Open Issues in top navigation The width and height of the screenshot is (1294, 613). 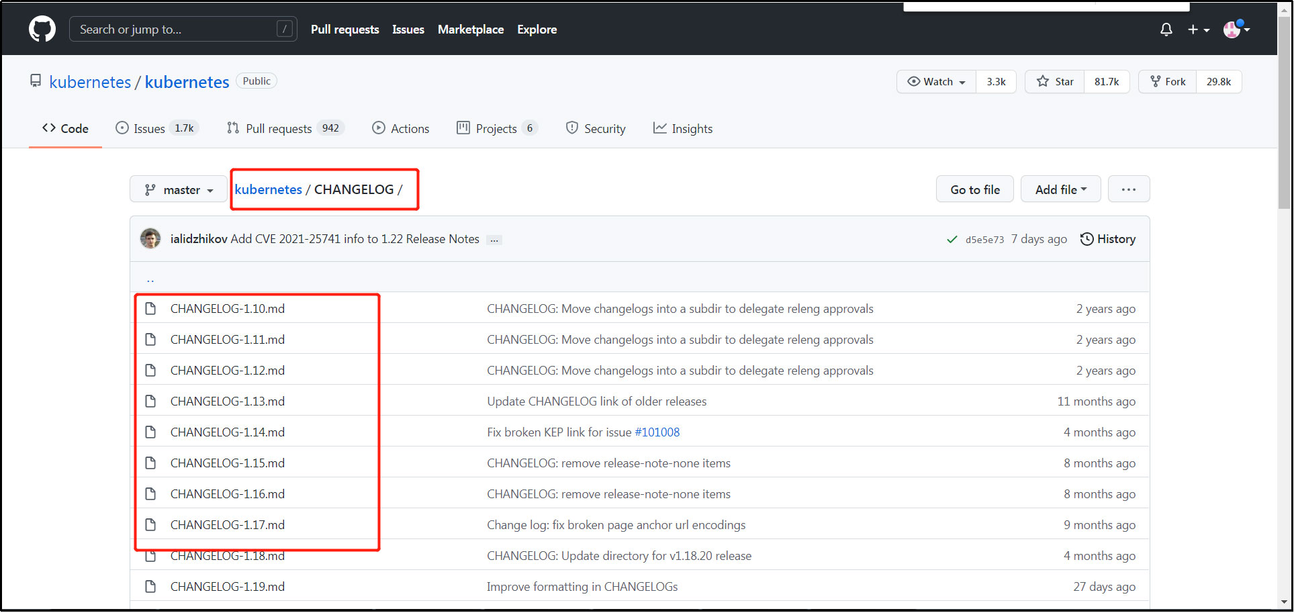[408, 30]
